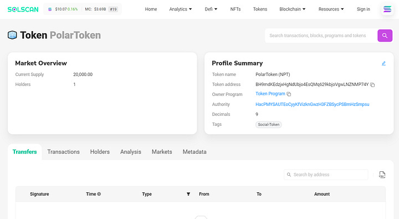399x219 pixels.
Task: Click the magnifier icon in address search
Action: 289,175
